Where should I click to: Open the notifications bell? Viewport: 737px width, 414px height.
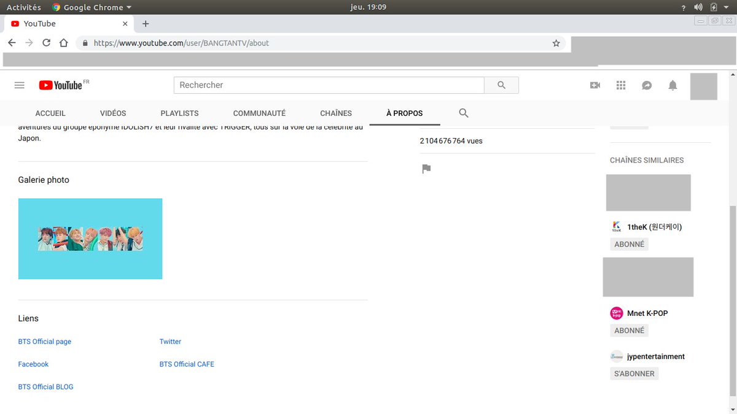(673, 85)
